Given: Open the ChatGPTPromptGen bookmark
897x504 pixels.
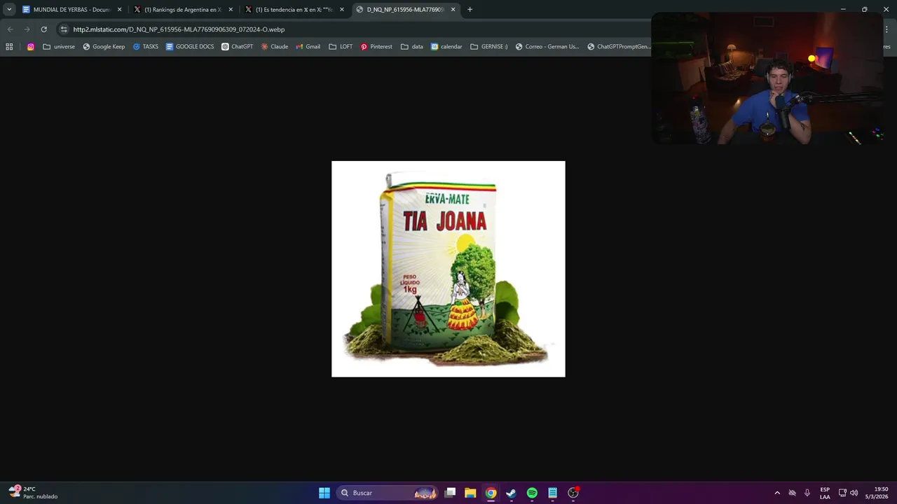Looking at the screenshot, I should coord(619,47).
